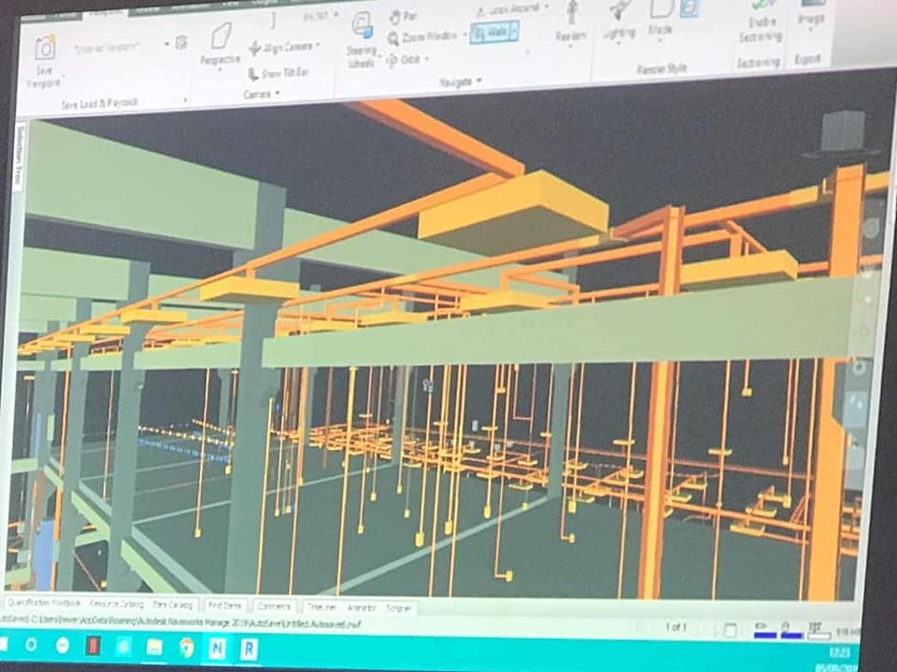The width and height of the screenshot is (897, 672).
Task: Select the Perspective camera button
Action: click(221, 44)
